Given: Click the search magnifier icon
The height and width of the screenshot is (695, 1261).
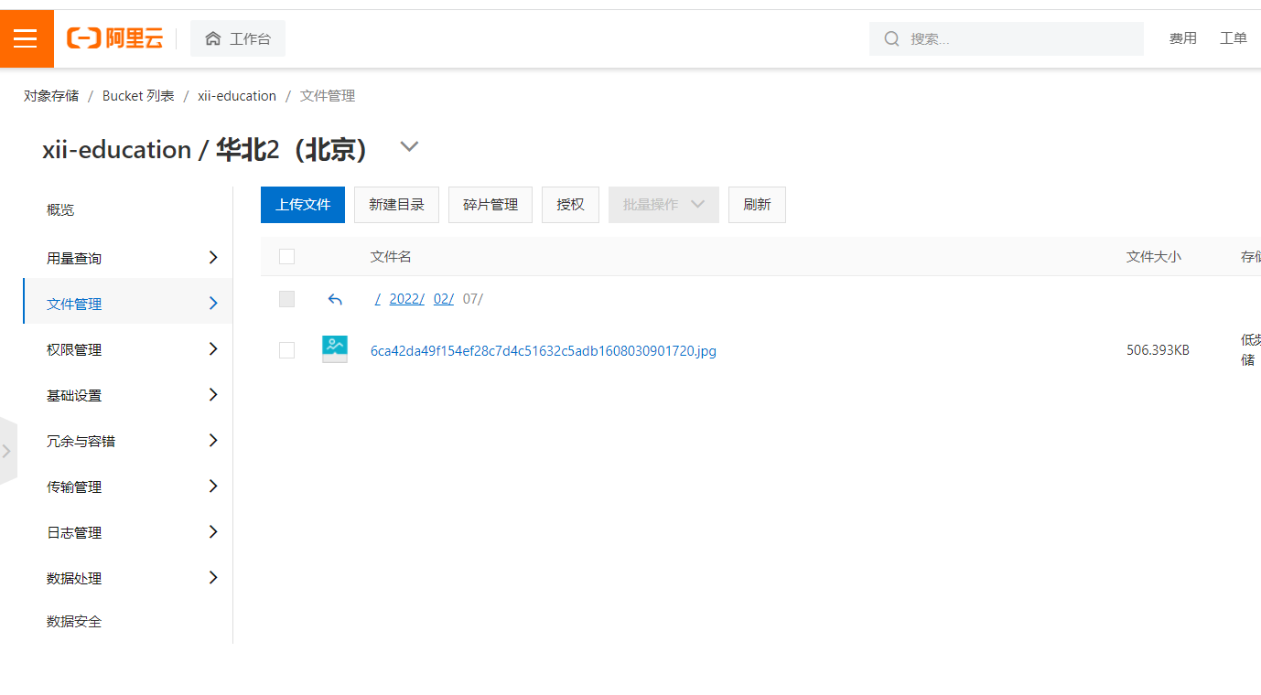Looking at the screenshot, I should click(891, 38).
